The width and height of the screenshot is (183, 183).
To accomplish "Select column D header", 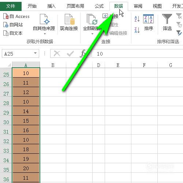I will (x=98, y=65).
